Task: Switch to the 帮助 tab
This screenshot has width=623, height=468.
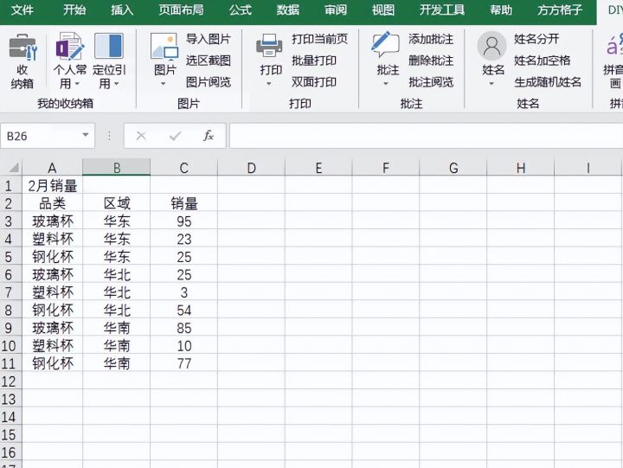Action: pos(501,10)
